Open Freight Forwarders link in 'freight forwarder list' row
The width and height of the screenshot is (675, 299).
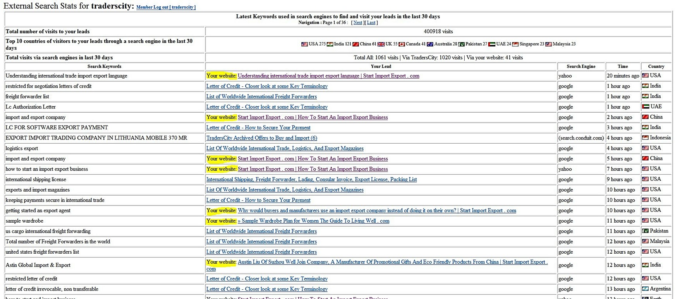[261, 96]
